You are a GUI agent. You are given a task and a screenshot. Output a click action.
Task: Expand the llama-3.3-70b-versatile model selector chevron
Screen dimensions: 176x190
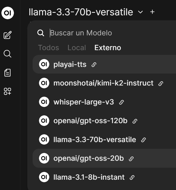(x=140, y=12)
